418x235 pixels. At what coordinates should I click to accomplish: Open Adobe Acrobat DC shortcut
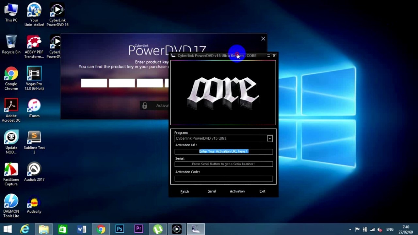point(11,110)
